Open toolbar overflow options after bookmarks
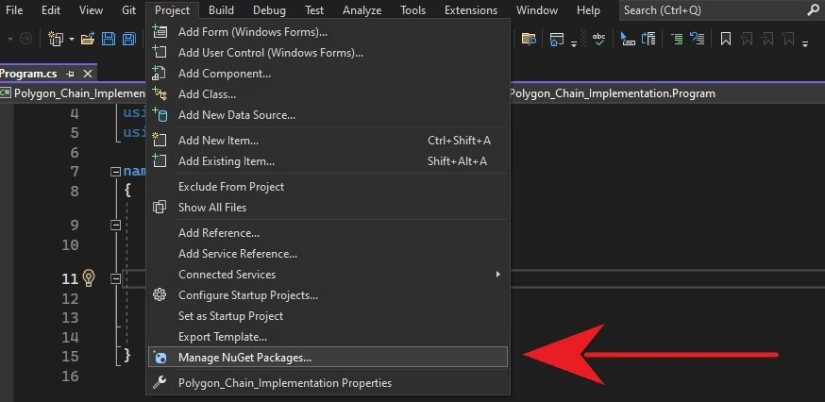 [x=805, y=43]
